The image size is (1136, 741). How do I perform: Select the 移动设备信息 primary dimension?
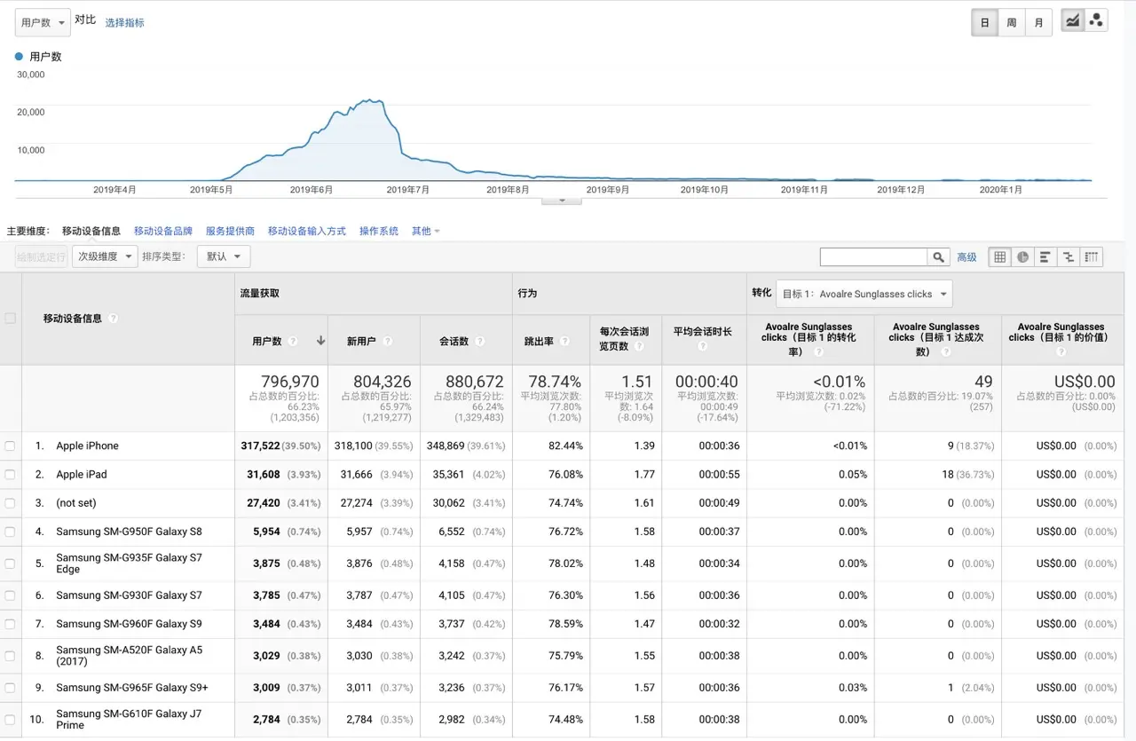[x=91, y=232]
